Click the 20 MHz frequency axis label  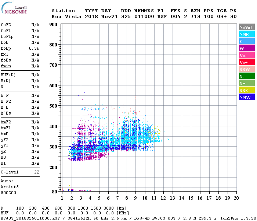(x=236, y=198)
